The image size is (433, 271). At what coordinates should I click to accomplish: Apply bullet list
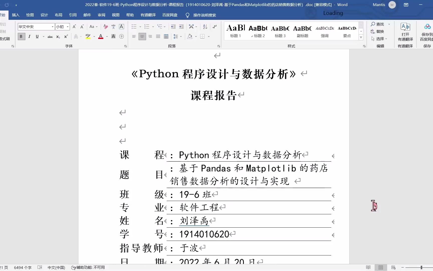tap(134, 27)
